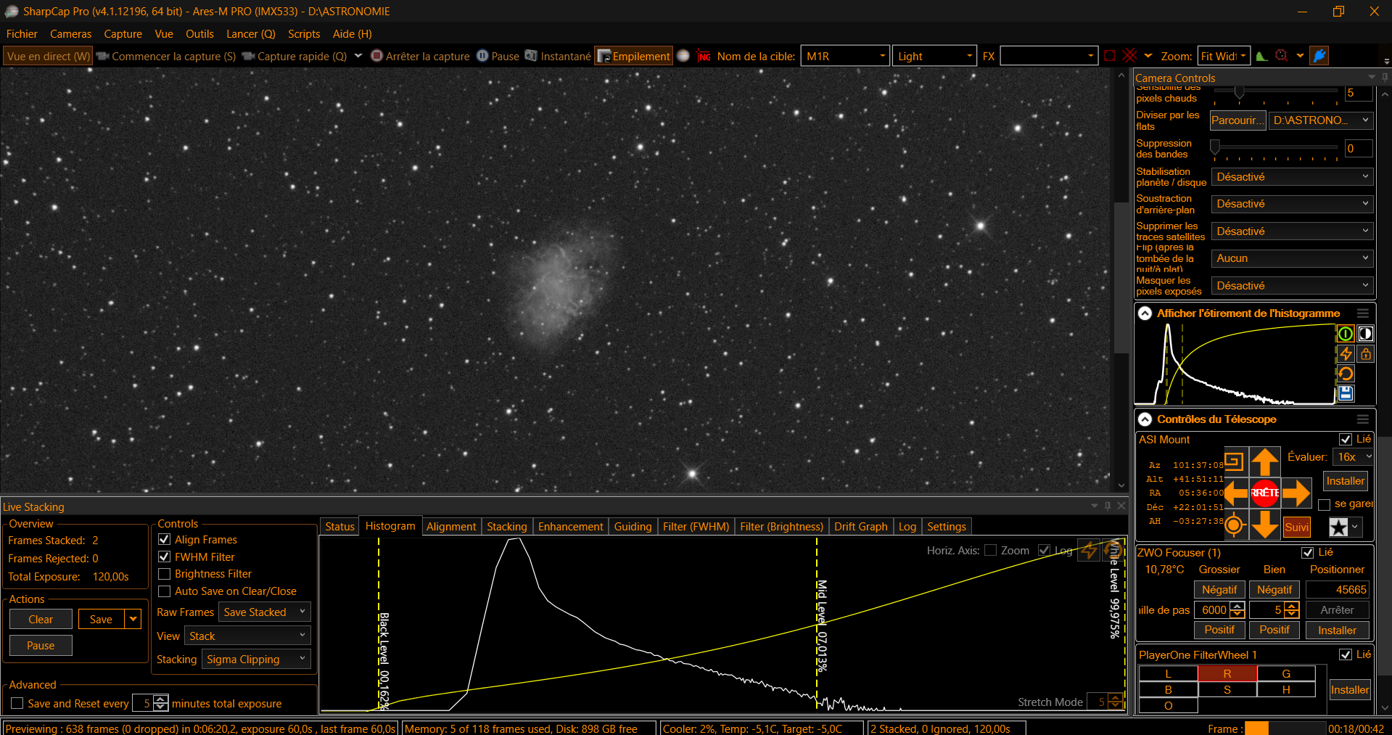Switch to the Alignment tab
This screenshot has width=1392, height=735.
coord(451,526)
